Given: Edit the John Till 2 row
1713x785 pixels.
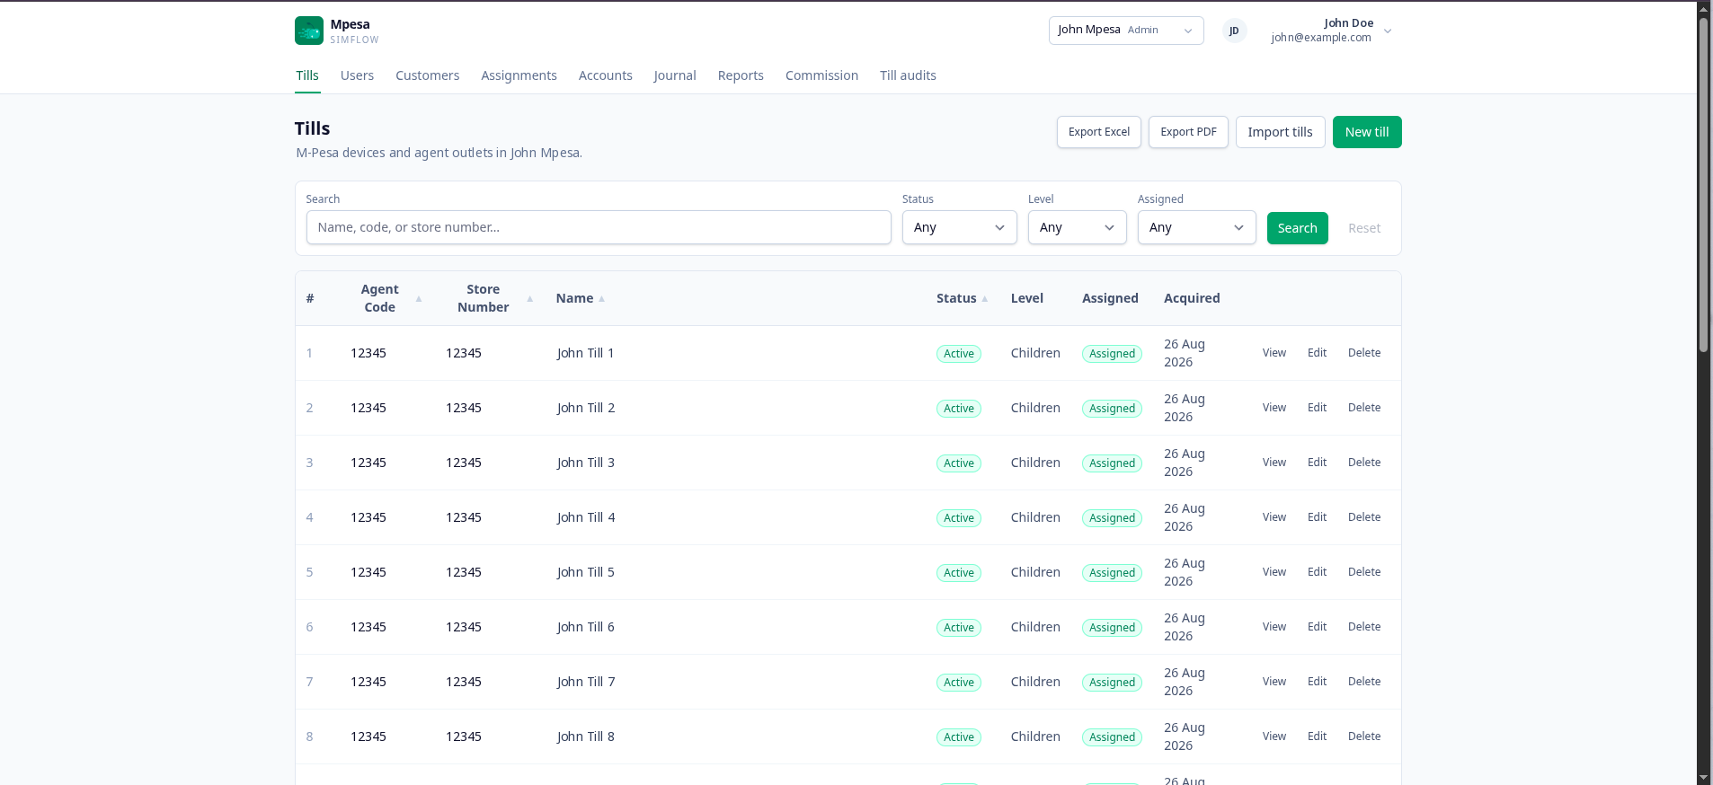Looking at the screenshot, I should (x=1317, y=408).
